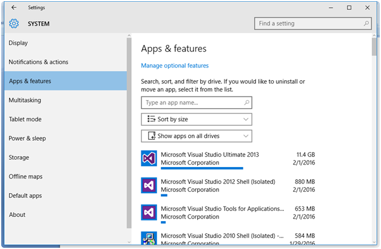Viewport: 381px width, 249px height.
Task: Click the size bar under Visual Studio Ultimate 2013
Action: tap(201, 168)
